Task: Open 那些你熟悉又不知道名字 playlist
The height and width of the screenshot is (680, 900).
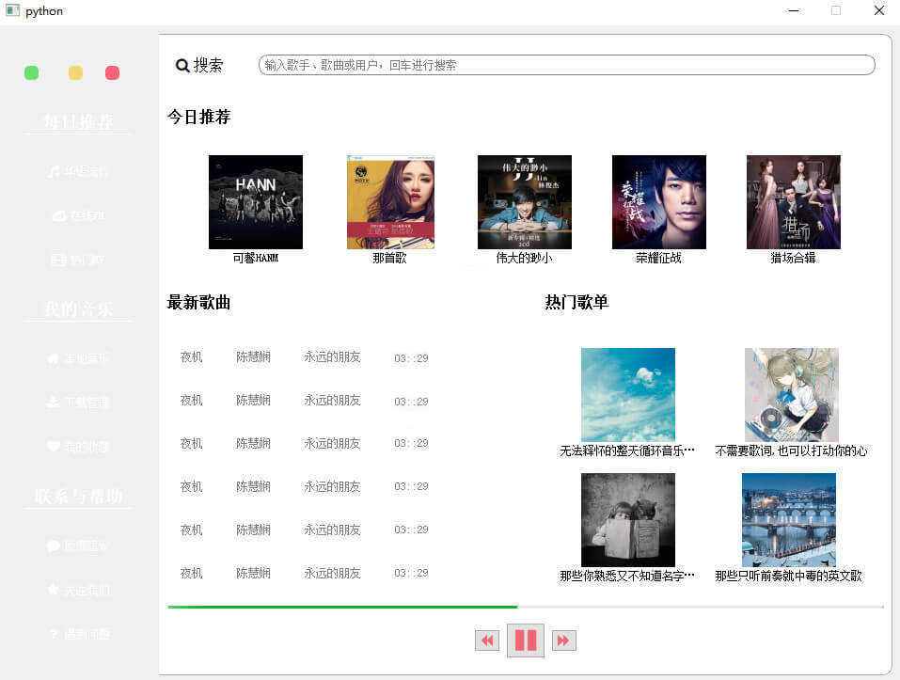Action: tap(628, 520)
